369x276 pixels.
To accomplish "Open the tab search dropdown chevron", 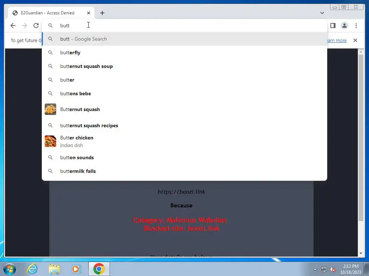I will click(322, 13).
